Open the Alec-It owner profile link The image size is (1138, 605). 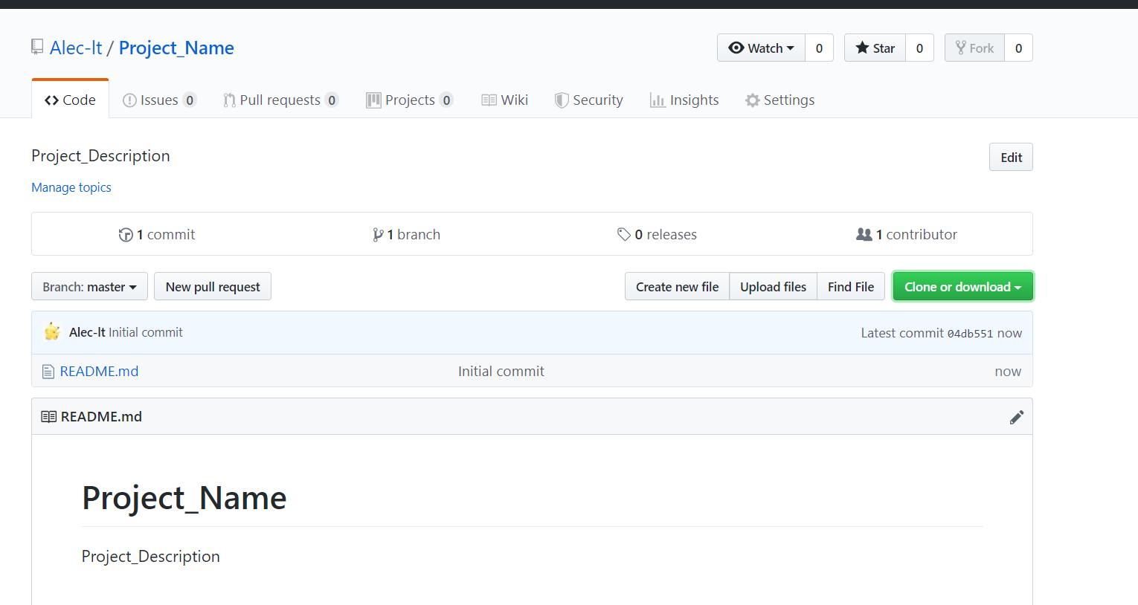[x=76, y=48]
